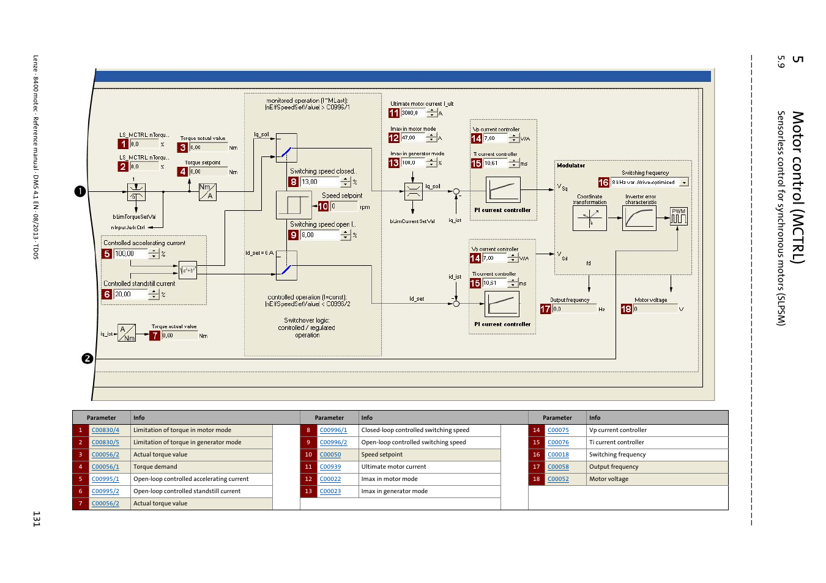Click the Speed setpoint rpm input field
This screenshot has width=826, height=583.
point(344,207)
